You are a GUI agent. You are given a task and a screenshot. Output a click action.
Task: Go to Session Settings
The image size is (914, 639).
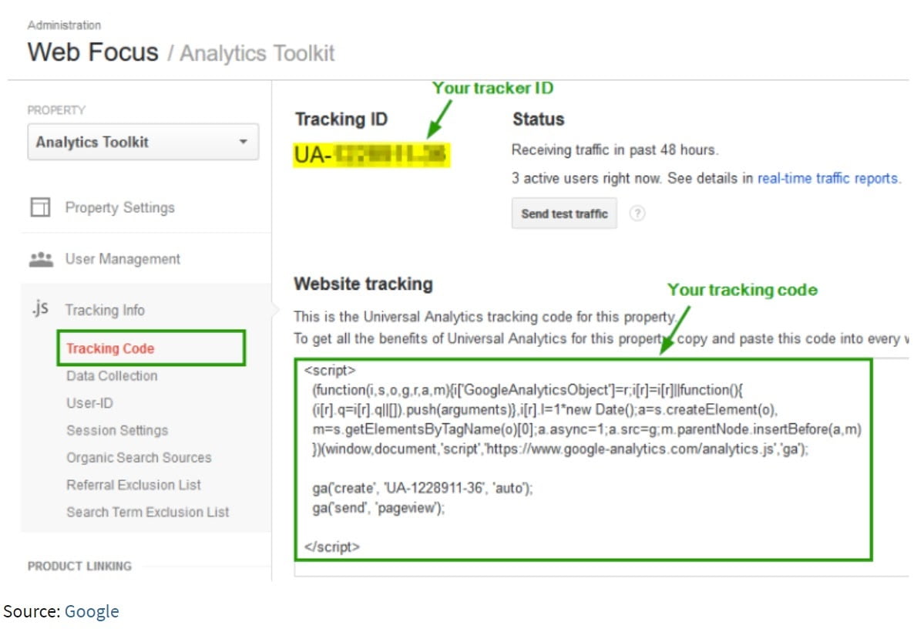point(117,430)
